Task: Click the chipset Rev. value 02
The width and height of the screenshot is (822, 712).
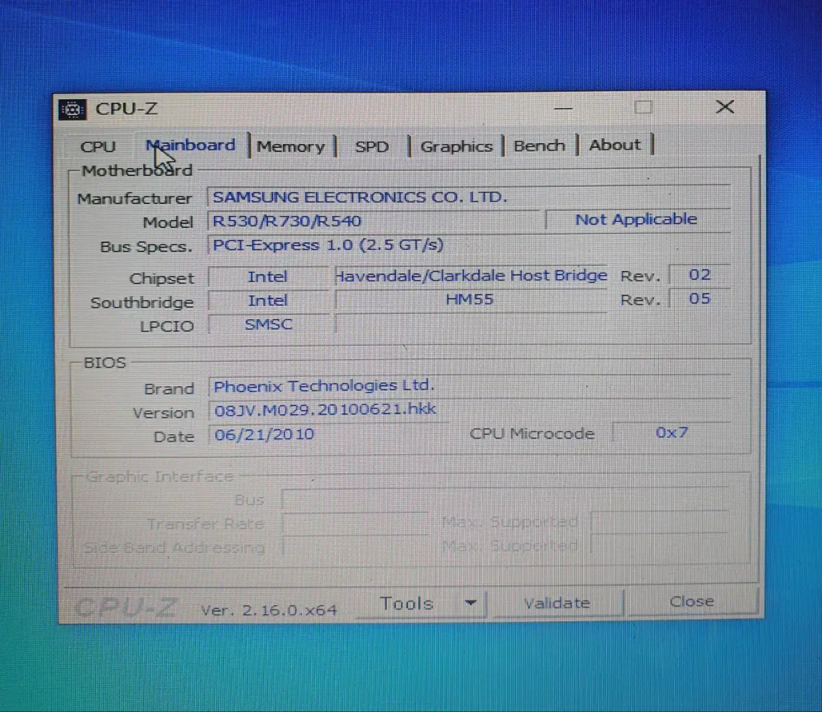Action: [x=699, y=275]
